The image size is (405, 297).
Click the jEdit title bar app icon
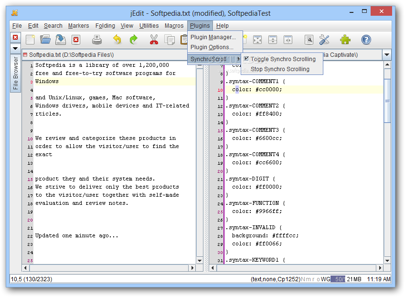click(14, 13)
